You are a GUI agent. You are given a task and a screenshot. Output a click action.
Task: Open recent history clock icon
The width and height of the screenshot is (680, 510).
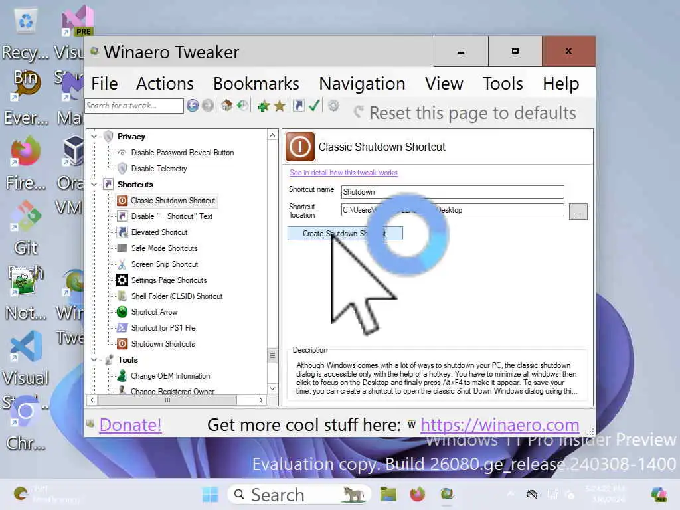click(242, 106)
